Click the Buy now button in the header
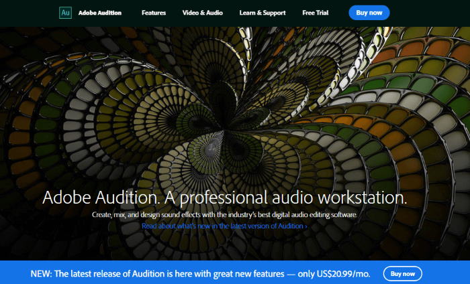Screen dimensions: 470x284 tap(369, 13)
